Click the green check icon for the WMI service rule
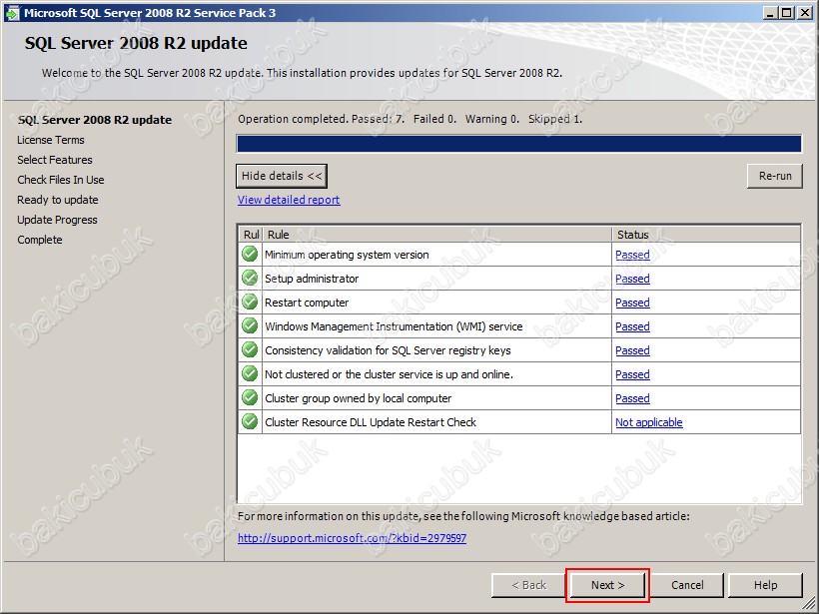Image resolution: width=819 pixels, height=614 pixels. [250, 326]
